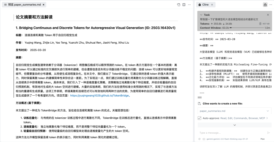Split the editor with the split icon
Image resolution: width=274 pixels, height=142 pixels.
pos(184,5)
